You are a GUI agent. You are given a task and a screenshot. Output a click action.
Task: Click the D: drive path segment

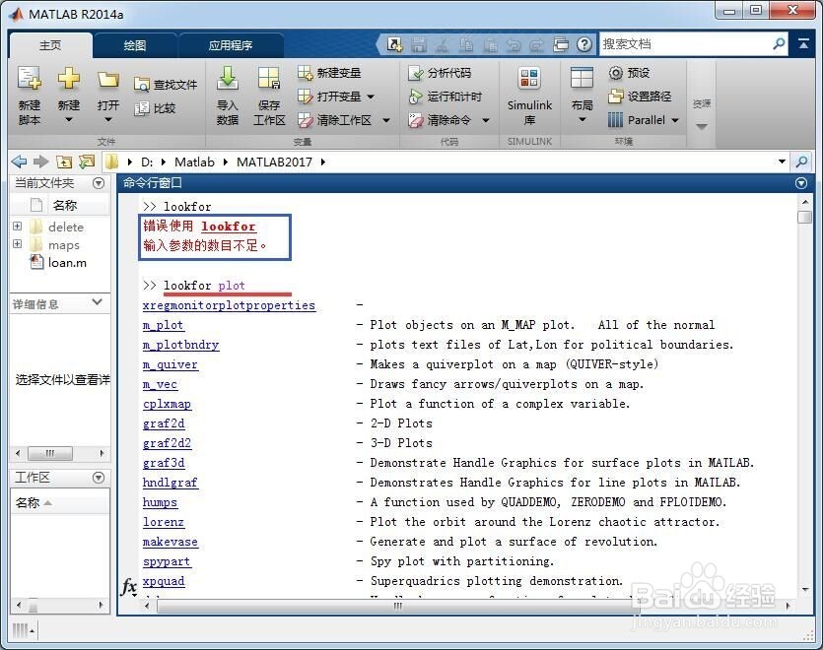click(x=147, y=162)
